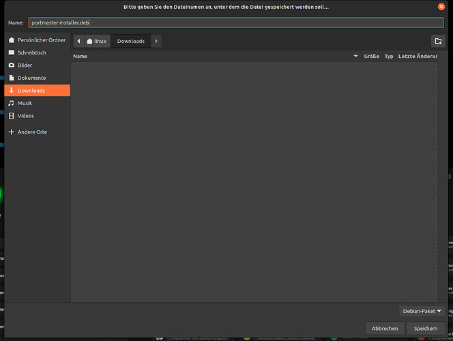Click into the Name filename text field
The image size is (453, 341).
(235, 23)
